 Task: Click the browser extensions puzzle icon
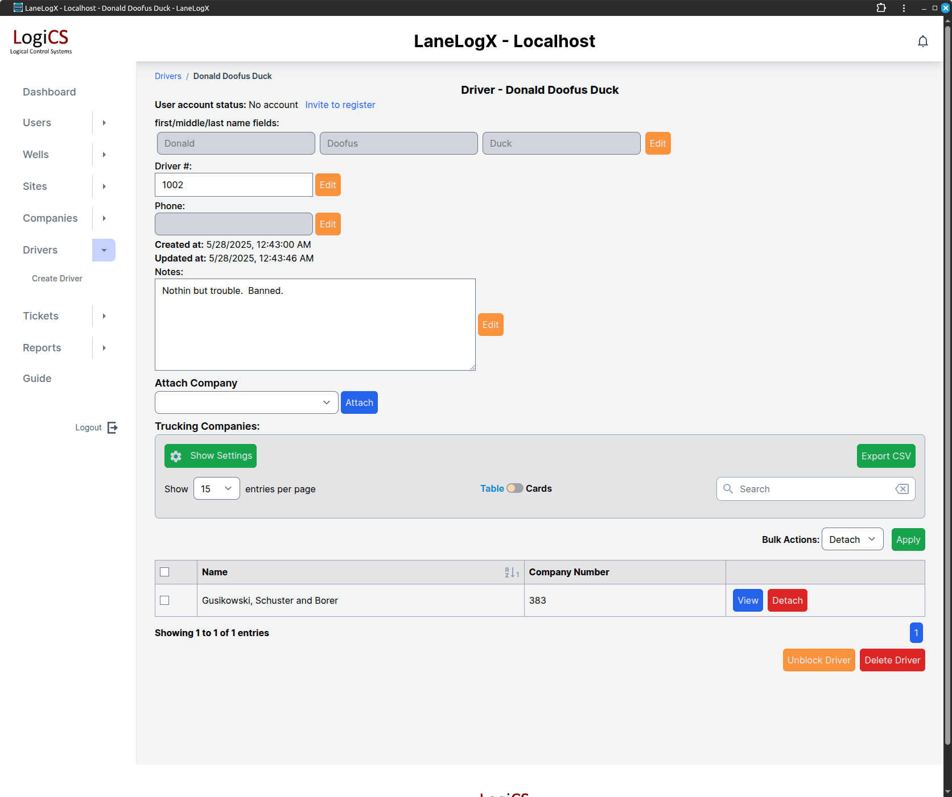pos(881,8)
